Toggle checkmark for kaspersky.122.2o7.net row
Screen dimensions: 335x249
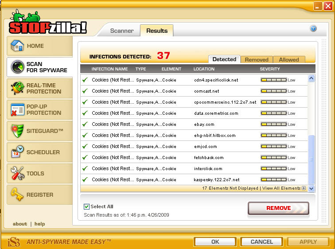tap(85, 180)
